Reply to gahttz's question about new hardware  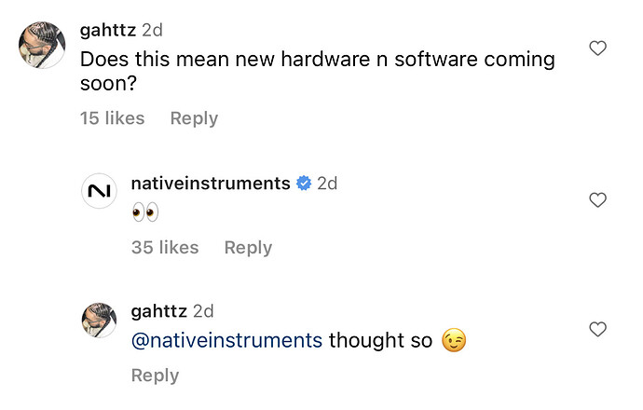[x=194, y=118]
